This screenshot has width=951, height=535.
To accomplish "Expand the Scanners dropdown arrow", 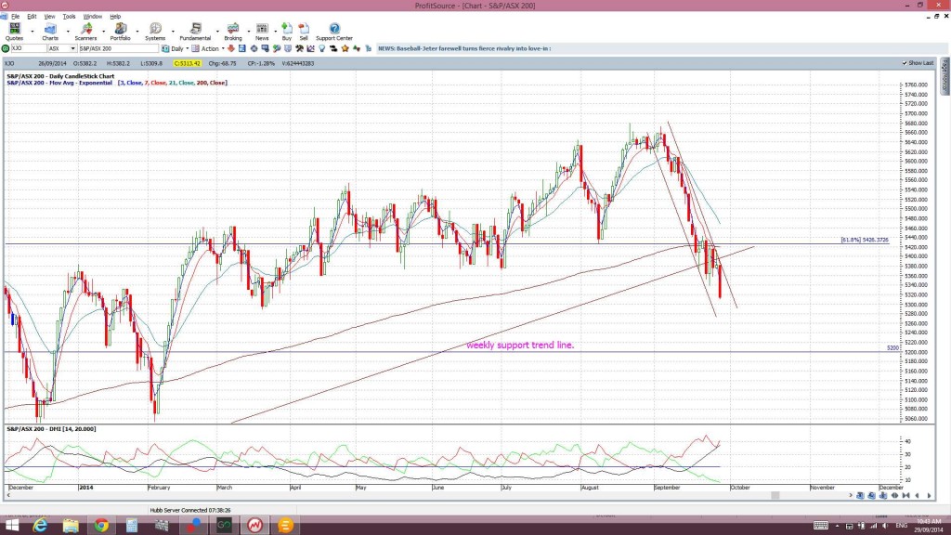I will [103, 32].
